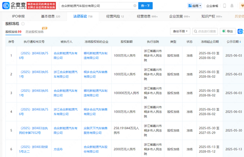Image resolution: width=244 pixels, height=157 pixels.
Task: Click the 导出 export button
Action: (x=228, y=31)
